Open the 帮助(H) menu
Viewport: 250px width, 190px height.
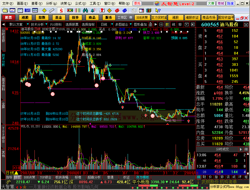(124, 3)
